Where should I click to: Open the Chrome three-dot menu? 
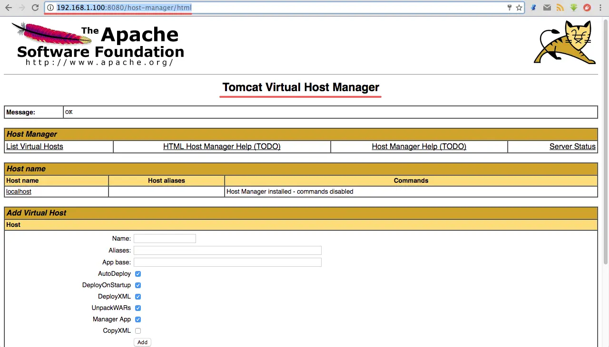[x=601, y=8]
